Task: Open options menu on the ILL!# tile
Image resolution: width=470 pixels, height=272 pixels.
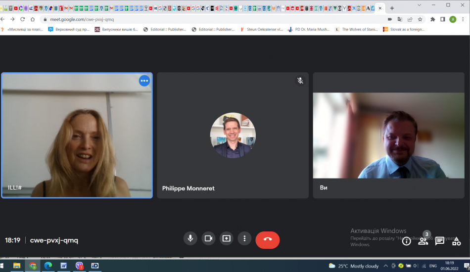Action: click(144, 81)
